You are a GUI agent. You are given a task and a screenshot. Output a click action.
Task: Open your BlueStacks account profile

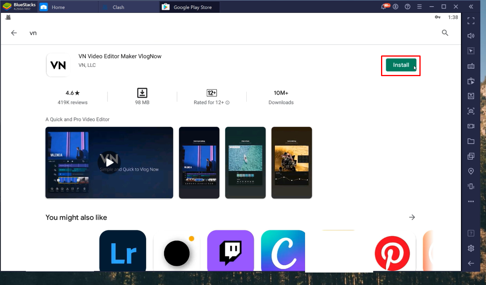[x=396, y=6]
